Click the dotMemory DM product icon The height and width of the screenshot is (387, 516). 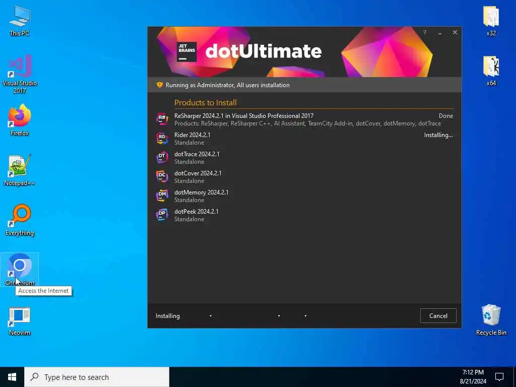[162, 195]
